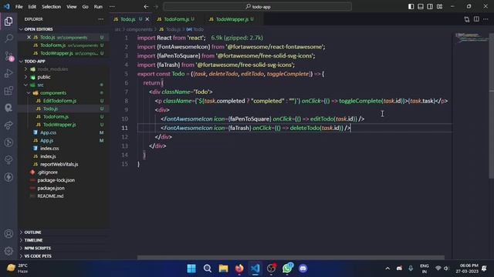494x277 pixels.
Task: Click the lightning bolt activity bar icon
Action: pyautogui.click(x=8, y=177)
